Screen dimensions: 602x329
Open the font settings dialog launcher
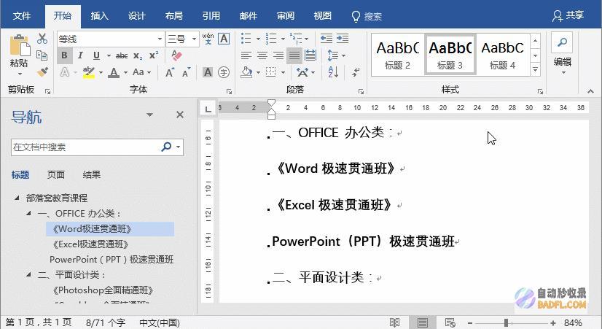(229, 91)
